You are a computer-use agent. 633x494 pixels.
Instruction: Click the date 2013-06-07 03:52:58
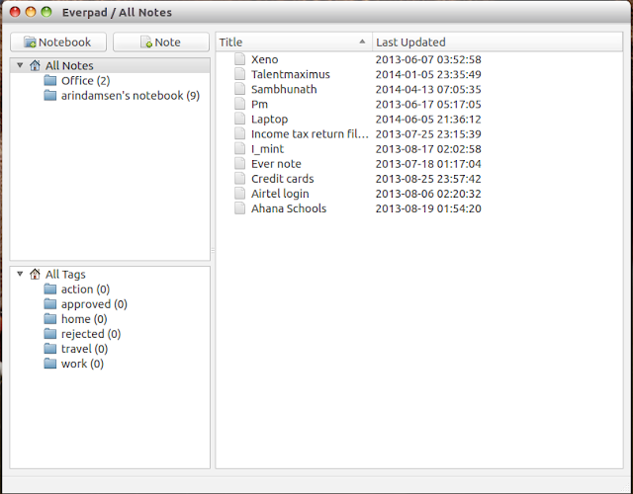(428, 59)
